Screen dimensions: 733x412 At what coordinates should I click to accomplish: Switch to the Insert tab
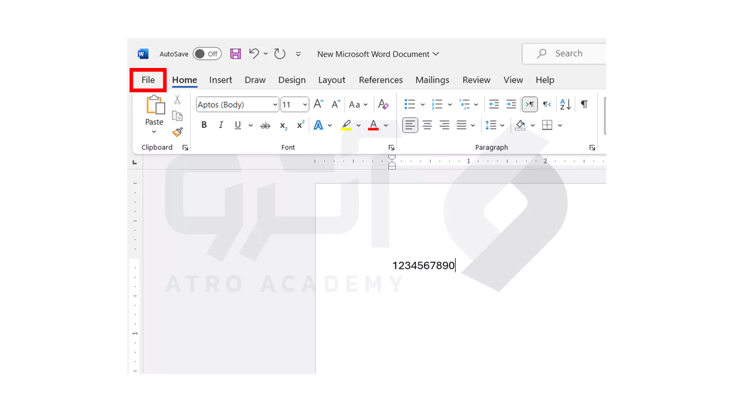[x=220, y=80]
